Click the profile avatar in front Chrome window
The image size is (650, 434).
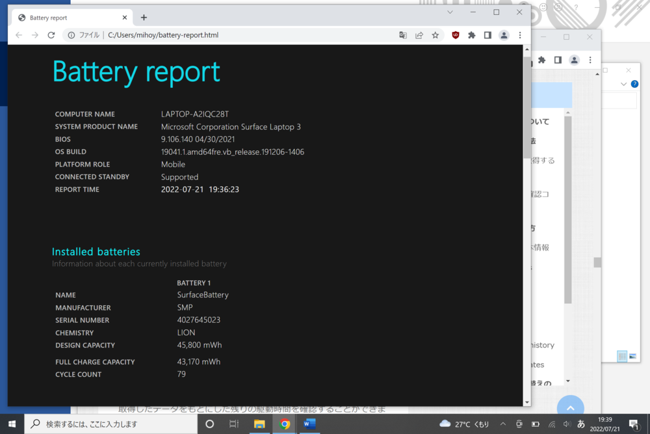tap(504, 35)
